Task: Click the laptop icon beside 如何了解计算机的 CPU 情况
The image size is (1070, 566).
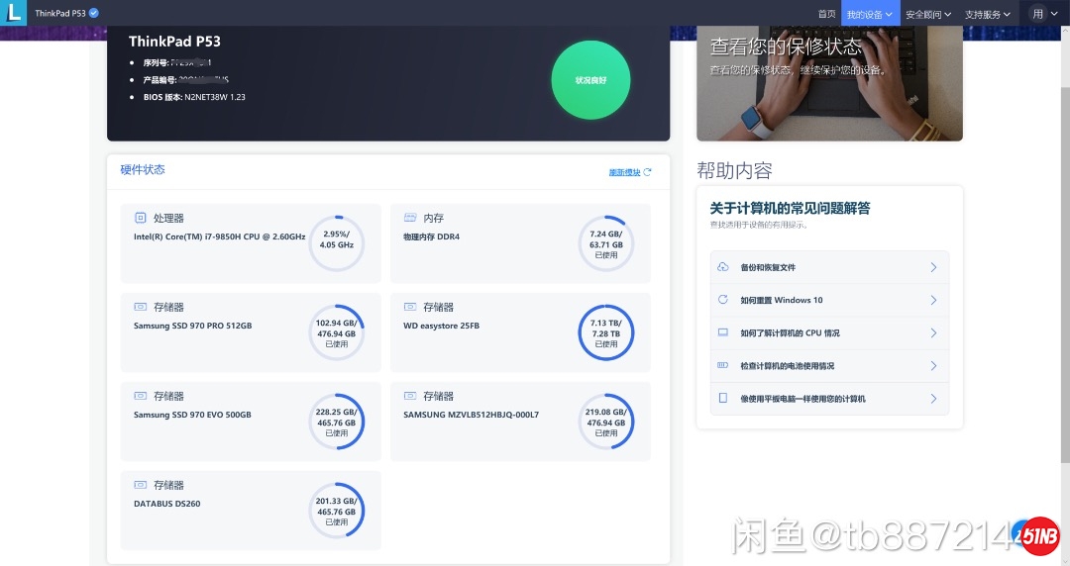Action: pos(723,332)
